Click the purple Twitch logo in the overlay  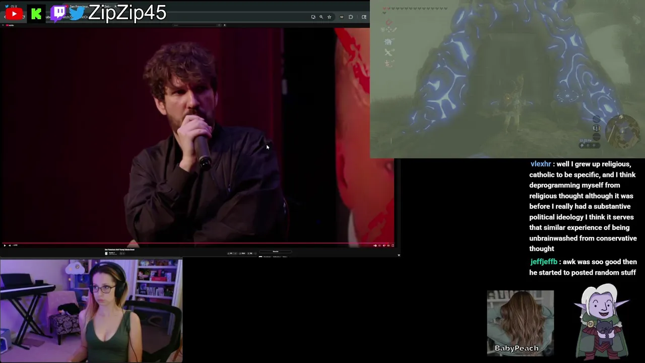pos(58,13)
